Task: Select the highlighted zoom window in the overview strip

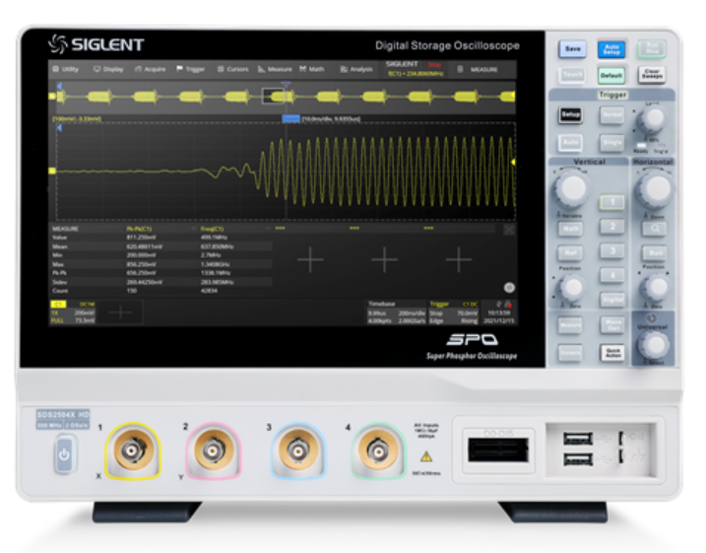Action: (x=274, y=97)
